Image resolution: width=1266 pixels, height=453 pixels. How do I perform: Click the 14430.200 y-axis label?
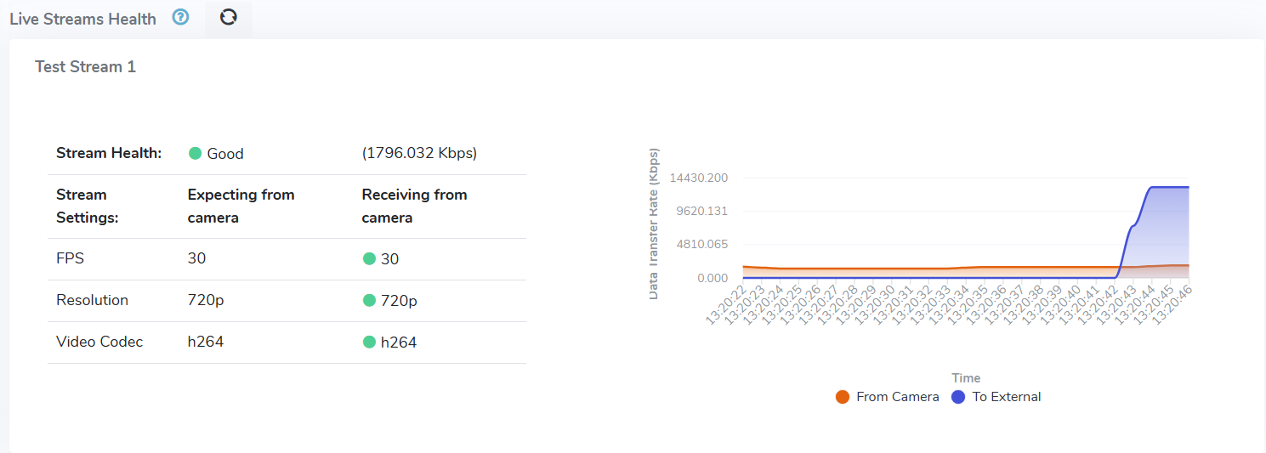699,178
